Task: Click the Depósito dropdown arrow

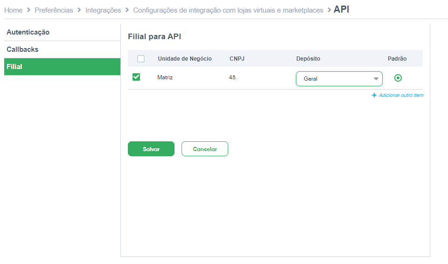Action: click(376, 79)
